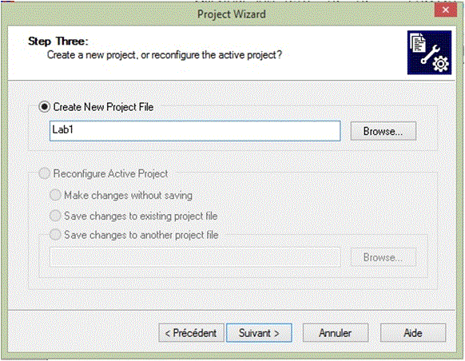This screenshot has width=465, height=361.
Task: Click the gear in the wizard graphic
Action: [x=440, y=64]
